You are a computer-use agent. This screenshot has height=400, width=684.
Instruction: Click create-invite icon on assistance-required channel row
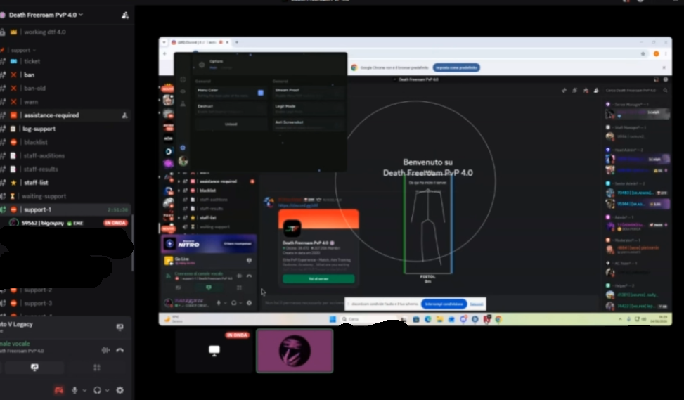pos(124,115)
